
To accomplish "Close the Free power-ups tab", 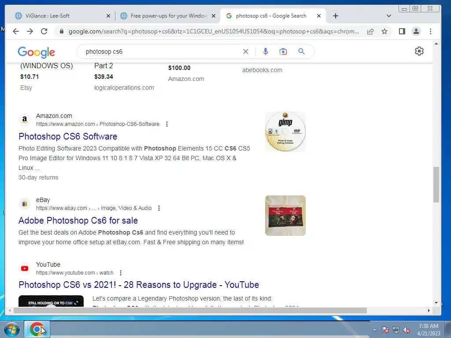I will [x=214, y=16].
